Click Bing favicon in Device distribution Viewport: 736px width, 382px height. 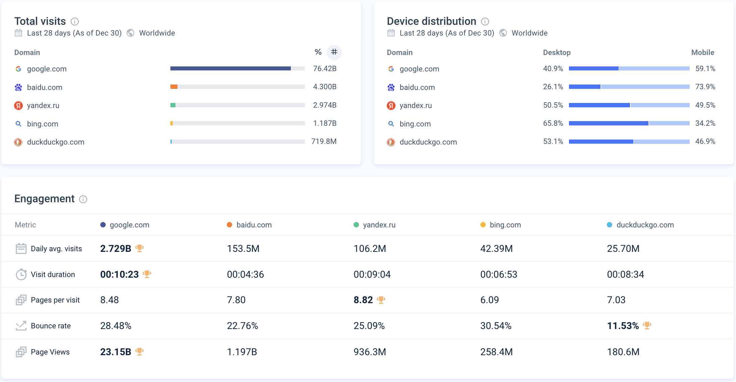391,124
